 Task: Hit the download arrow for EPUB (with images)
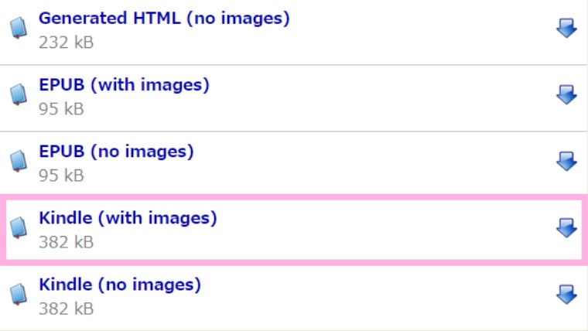566,95
